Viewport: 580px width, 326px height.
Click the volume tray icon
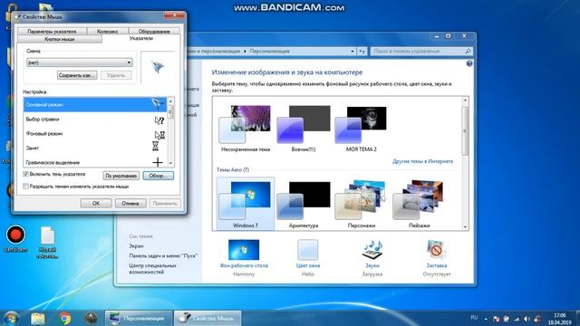(527, 319)
